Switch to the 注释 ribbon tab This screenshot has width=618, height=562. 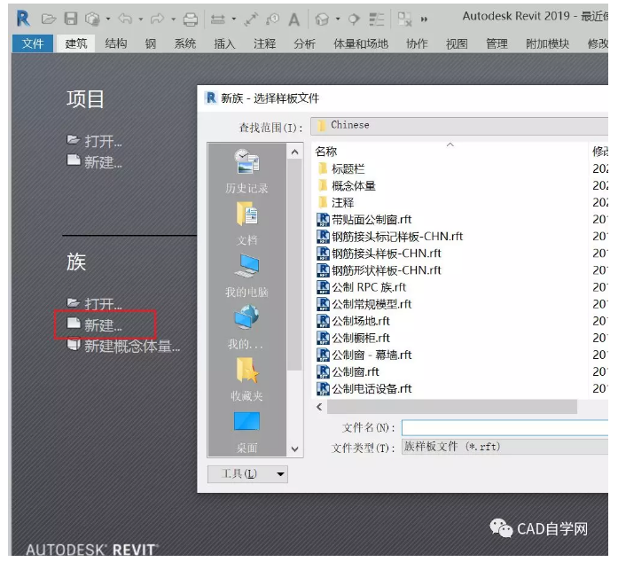click(x=264, y=43)
